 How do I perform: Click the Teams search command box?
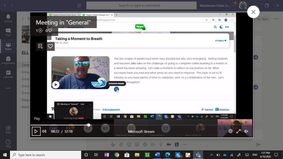(141, 6)
